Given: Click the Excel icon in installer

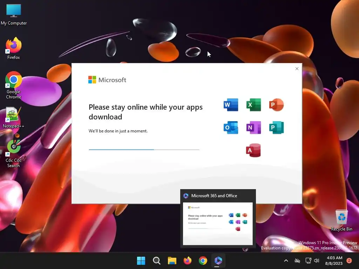Looking at the screenshot, I should point(253,105).
